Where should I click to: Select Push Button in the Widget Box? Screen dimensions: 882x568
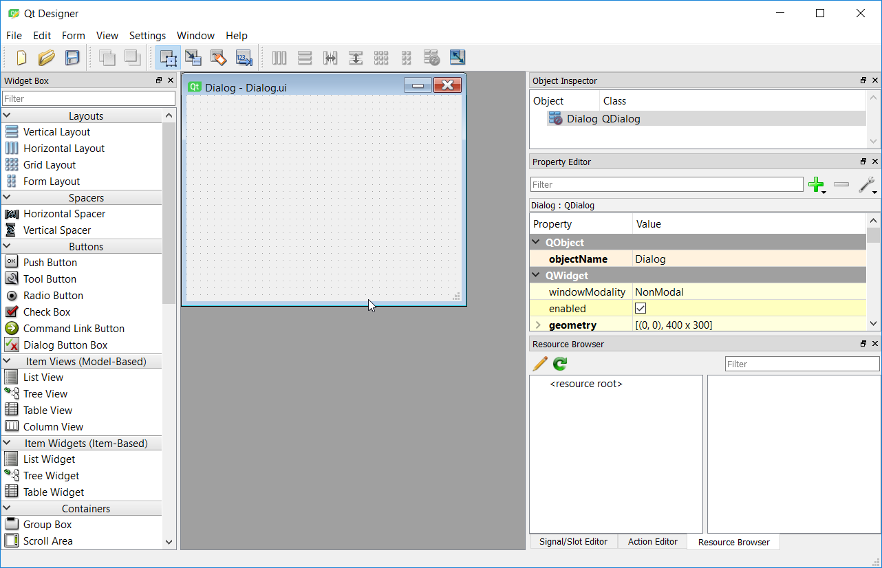pyautogui.click(x=50, y=263)
